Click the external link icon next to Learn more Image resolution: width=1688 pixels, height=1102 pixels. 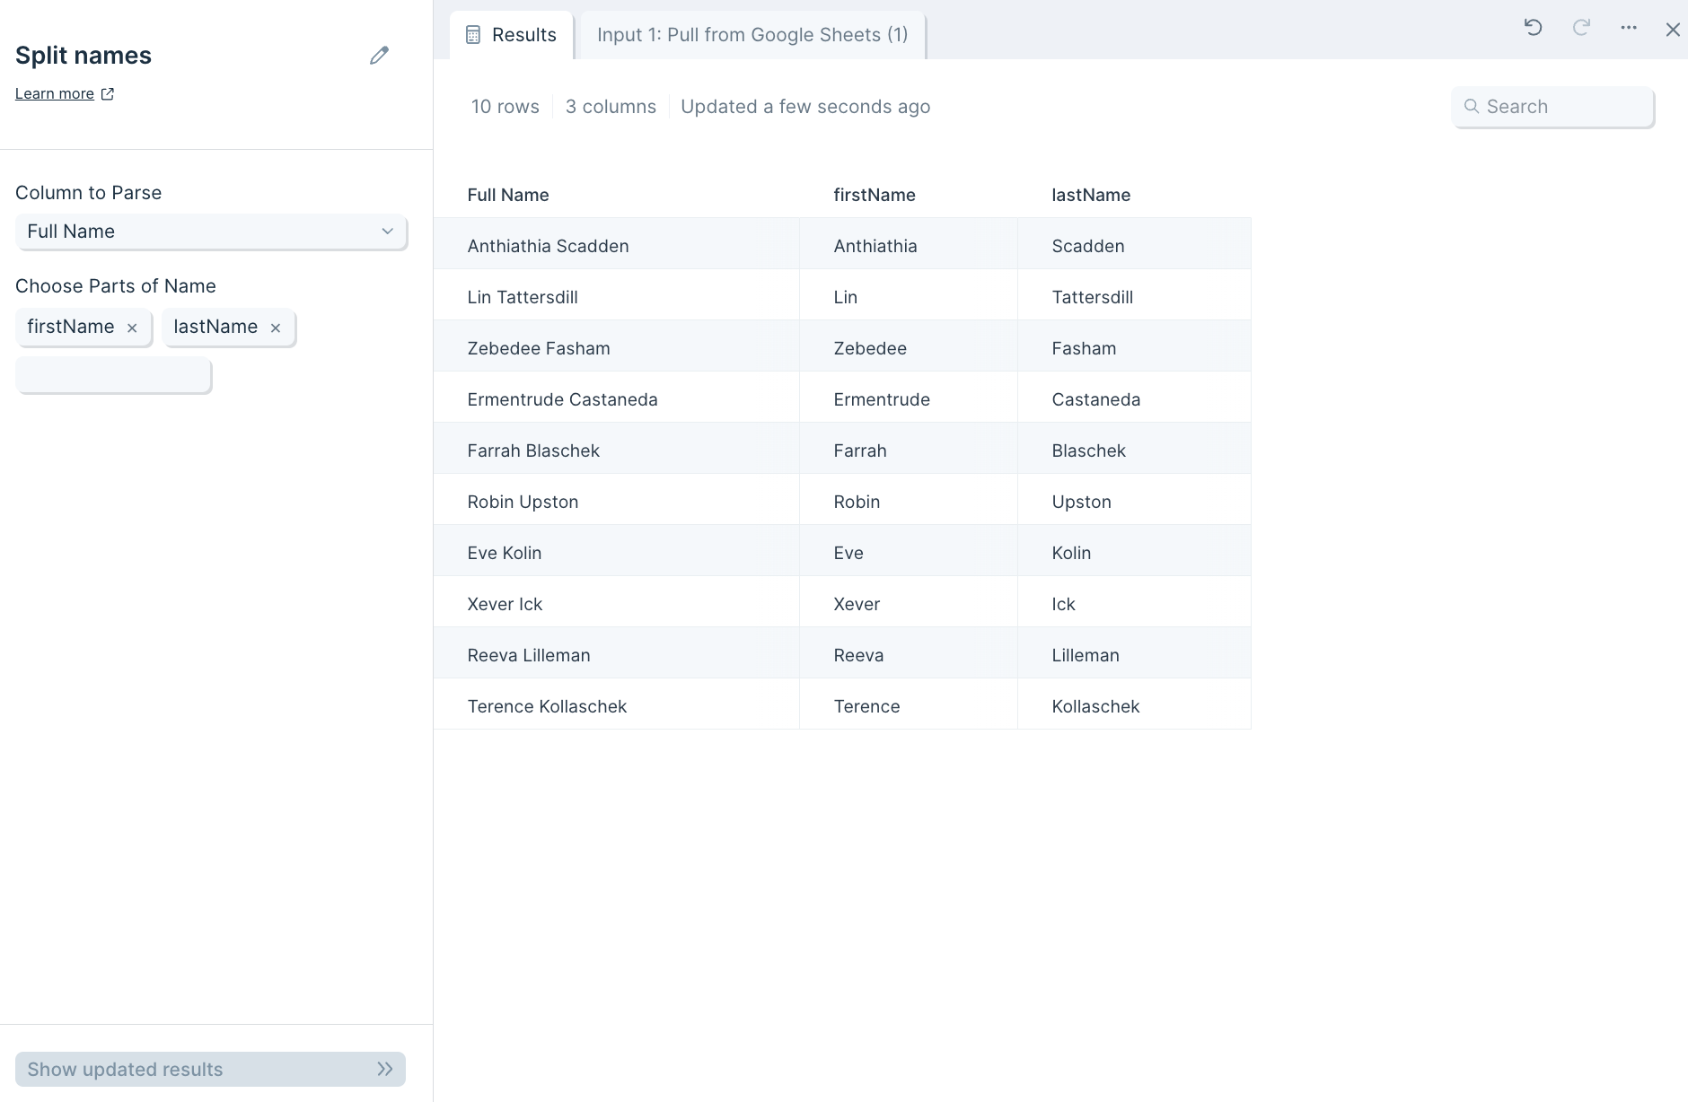(108, 94)
